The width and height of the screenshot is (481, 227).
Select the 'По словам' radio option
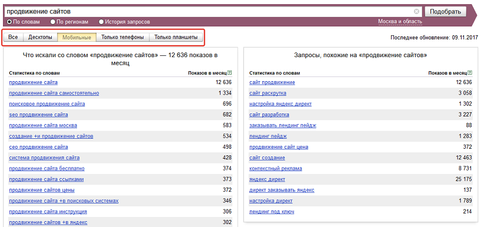[x=9, y=22]
